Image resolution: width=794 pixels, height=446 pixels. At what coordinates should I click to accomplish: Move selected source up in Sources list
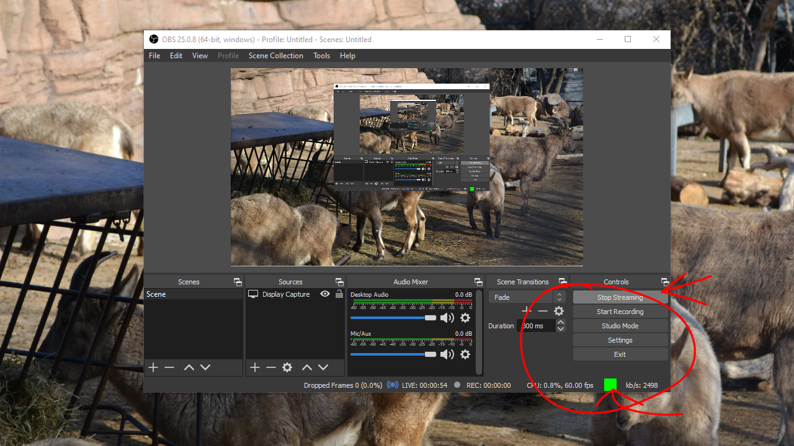click(x=306, y=367)
